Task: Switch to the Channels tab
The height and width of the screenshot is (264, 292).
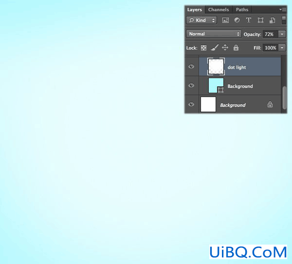Action: click(x=219, y=10)
